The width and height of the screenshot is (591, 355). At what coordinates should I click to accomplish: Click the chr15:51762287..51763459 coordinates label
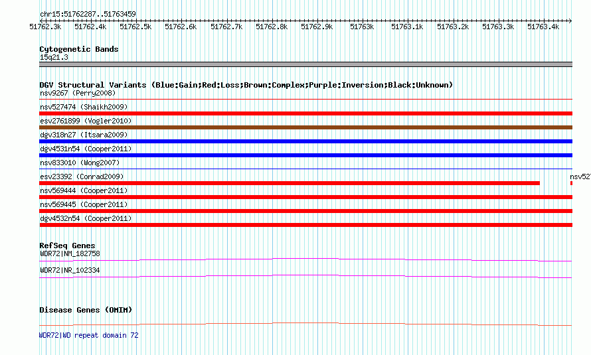pyautogui.click(x=88, y=15)
